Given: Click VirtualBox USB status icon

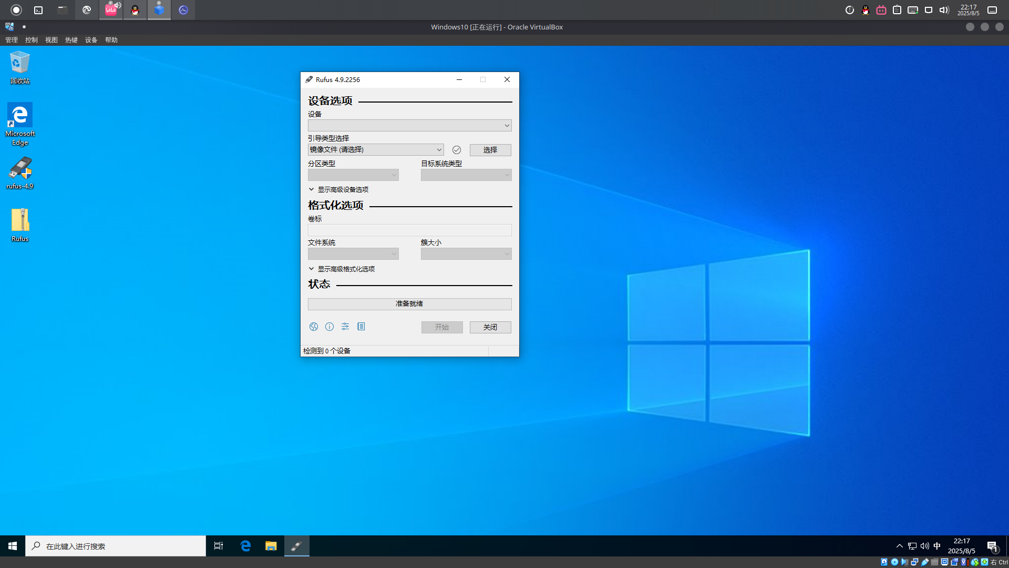Looking at the screenshot, I should tap(925, 562).
